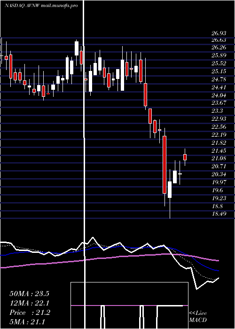Image resolution: width=235 pixels, height=329 pixels.
Task: Click the last red candlestick near 21.45
Action: (185, 157)
